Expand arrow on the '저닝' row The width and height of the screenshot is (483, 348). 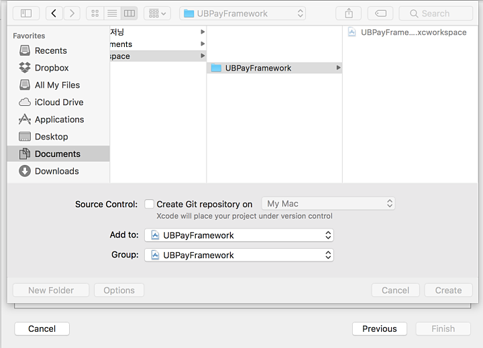pos(203,32)
